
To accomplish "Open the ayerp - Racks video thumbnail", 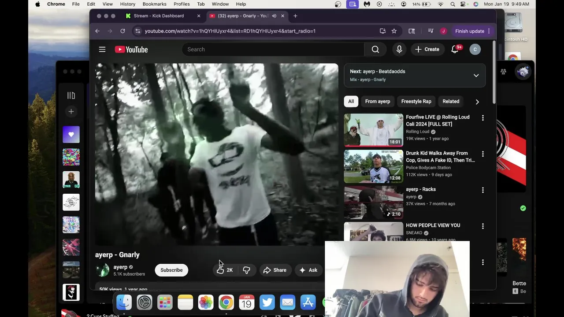I will point(374,202).
